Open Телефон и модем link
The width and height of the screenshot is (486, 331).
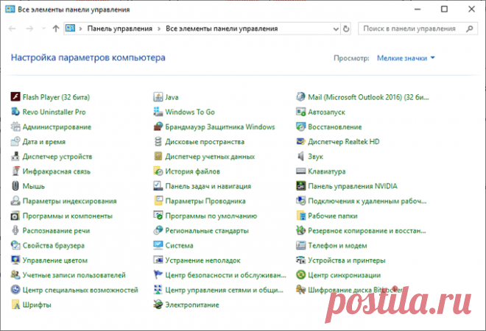[x=337, y=245]
